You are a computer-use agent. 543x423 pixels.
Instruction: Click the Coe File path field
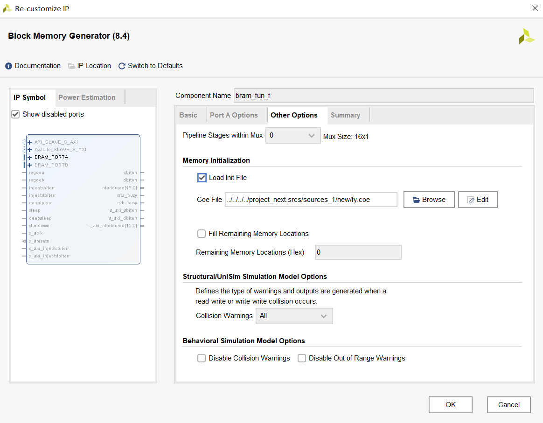(x=311, y=200)
